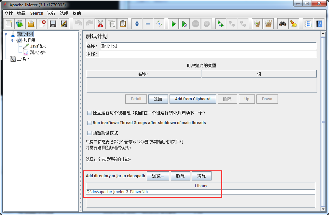Click the Copy toolbar icon
Screen dimensions: 329x215
pyautogui.click(x=112, y=24)
